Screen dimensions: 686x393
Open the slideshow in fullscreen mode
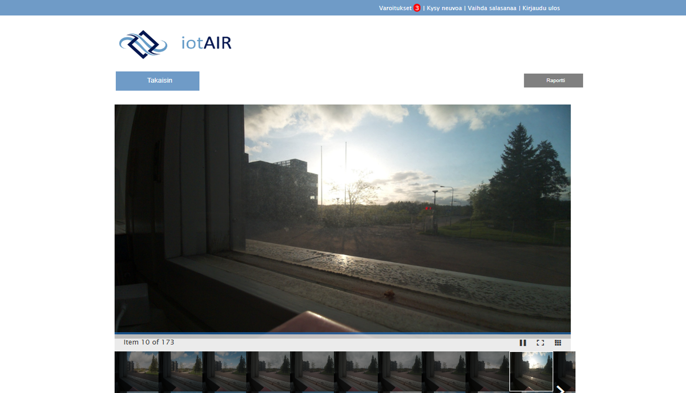pos(540,343)
